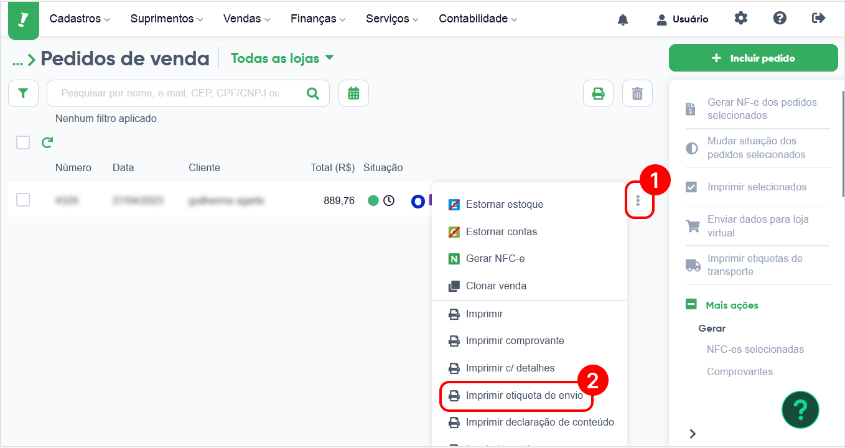Open the help question mark icon in header
Screen dimensions: 845x448
(x=780, y=18)
